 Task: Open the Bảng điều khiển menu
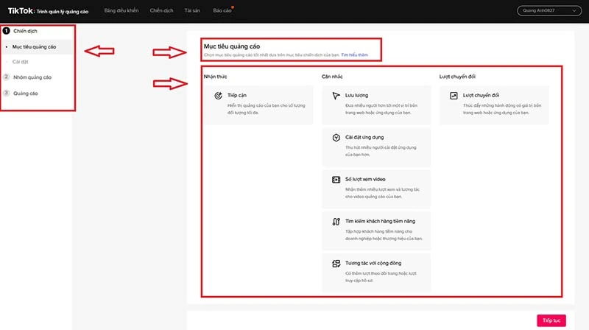coord(121,12)
